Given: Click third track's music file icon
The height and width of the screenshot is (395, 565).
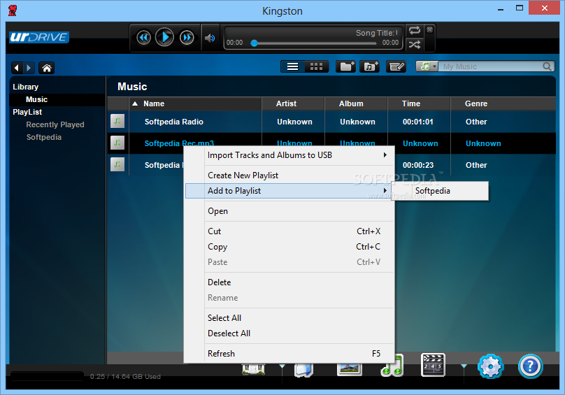Looking at the screenshot, I should pos(117,164).
